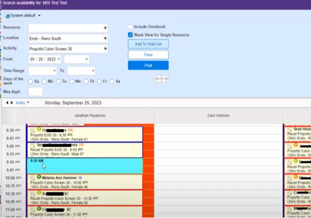Click the plus icon beside Activity field

click(105, 49)
